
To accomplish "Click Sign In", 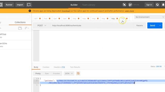I will [x=149, y=5].
